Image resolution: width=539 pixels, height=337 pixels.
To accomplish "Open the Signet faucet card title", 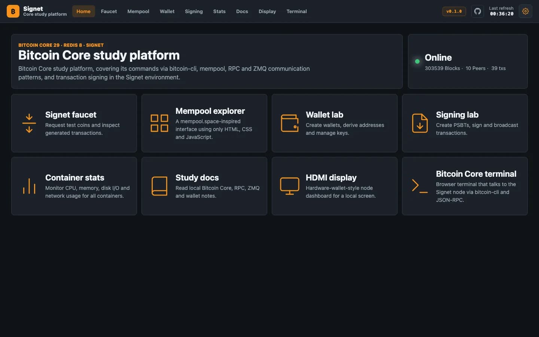I will point(71,115).
